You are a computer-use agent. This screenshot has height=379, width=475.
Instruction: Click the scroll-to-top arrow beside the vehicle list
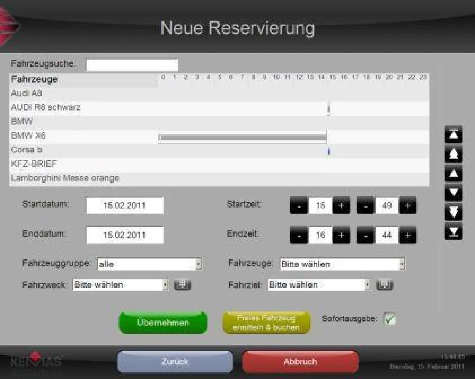[x=453, y=135]
